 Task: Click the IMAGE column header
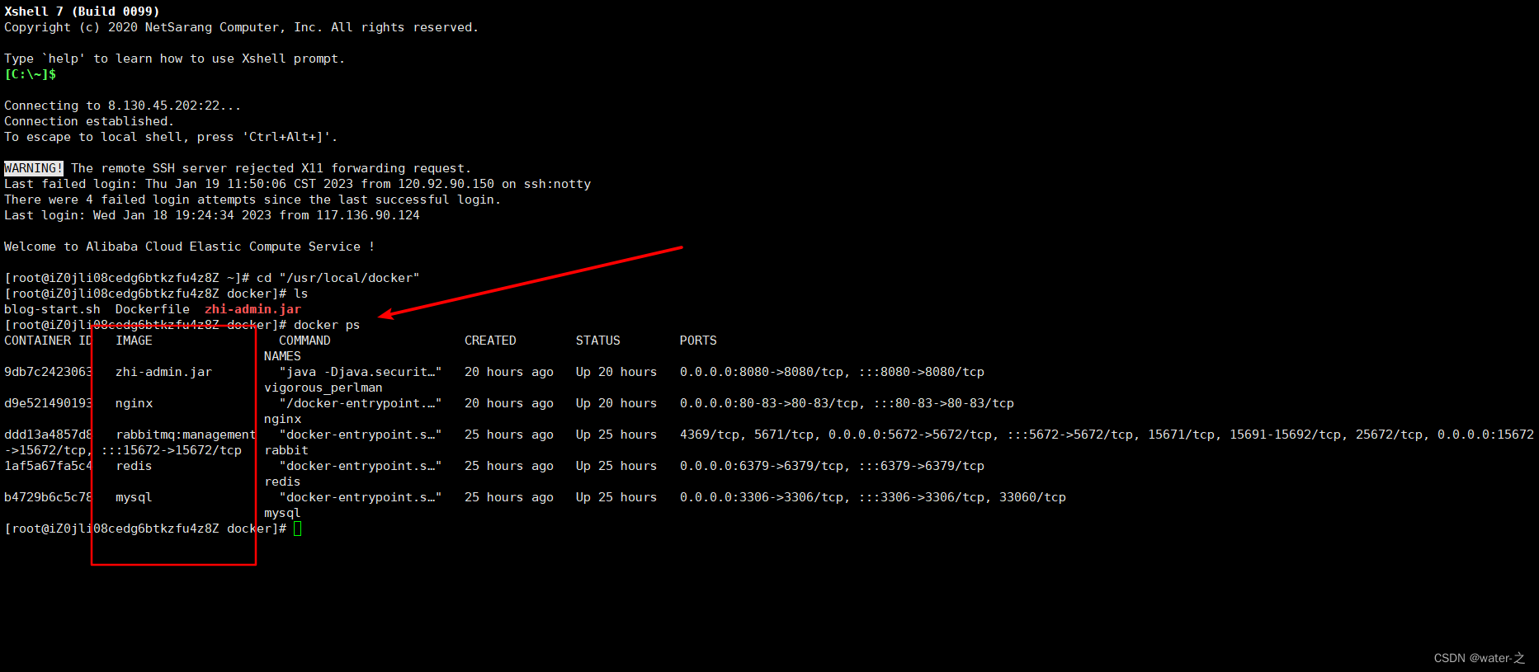(x=134, y=341)
